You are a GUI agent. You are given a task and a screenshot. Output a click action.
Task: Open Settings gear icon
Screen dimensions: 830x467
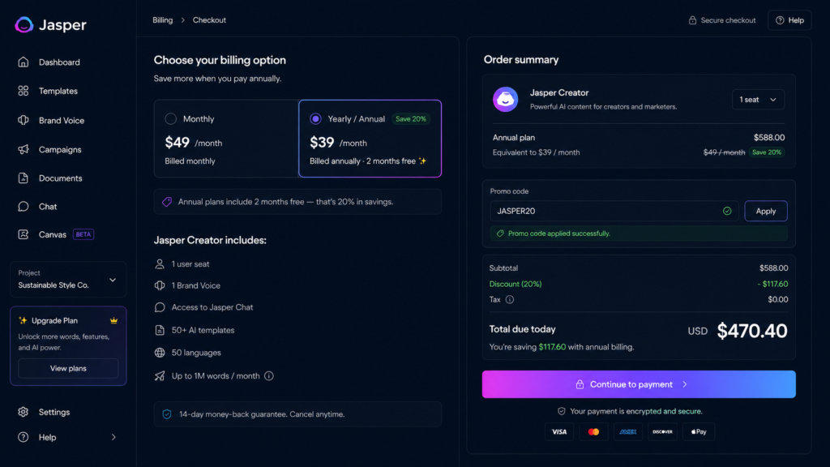click(23, 412)
